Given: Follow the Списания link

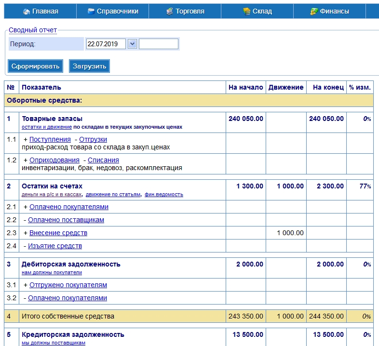Looking at the screenshot, I should [x=103, y=160].
